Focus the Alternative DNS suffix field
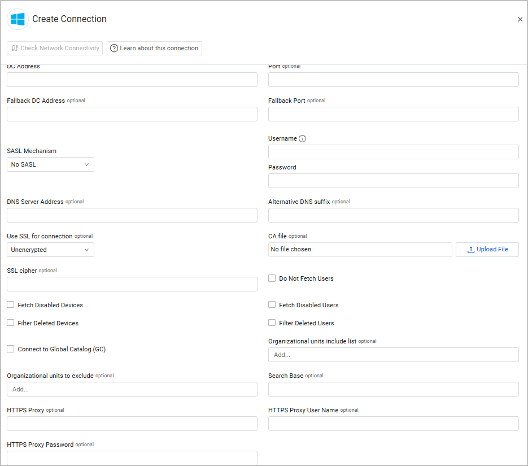 point(394,215)
